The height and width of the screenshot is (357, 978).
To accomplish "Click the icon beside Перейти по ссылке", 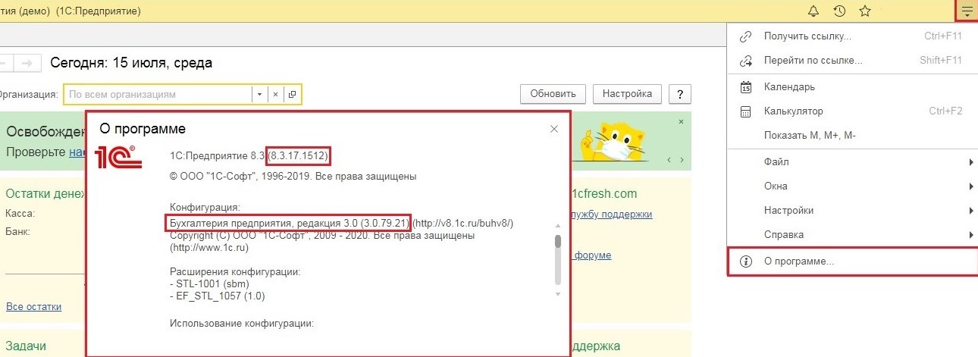I will click(745, 60).
